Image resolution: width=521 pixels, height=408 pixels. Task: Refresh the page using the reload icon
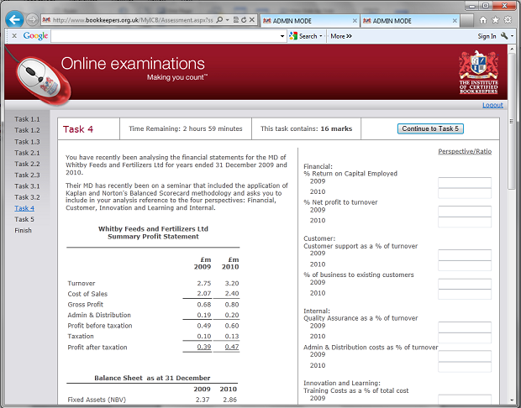point(244,20)
